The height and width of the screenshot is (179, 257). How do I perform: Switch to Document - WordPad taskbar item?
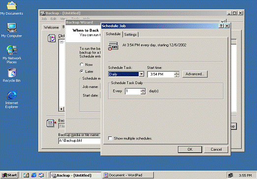tap(128, 175)
